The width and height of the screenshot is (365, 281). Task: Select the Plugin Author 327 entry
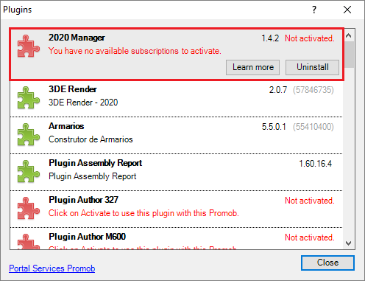pyautogui.click(x=177, y=209)
